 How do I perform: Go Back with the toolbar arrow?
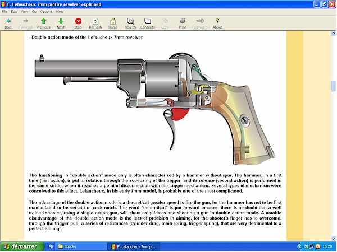pyautogui.click(x=8, y=24)
